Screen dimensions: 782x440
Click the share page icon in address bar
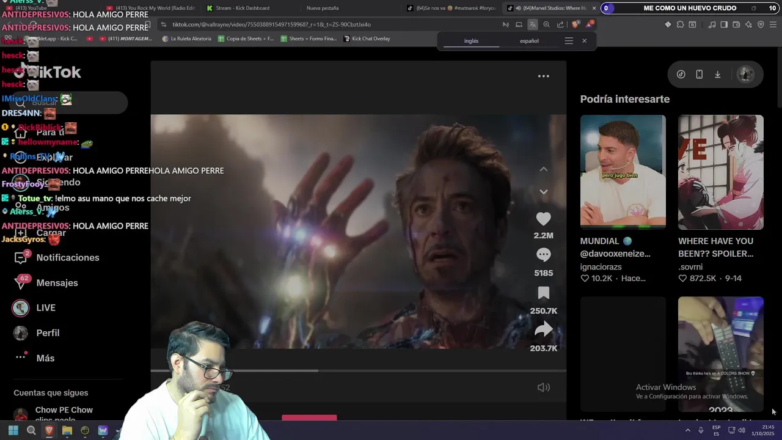tap(560, 24)
